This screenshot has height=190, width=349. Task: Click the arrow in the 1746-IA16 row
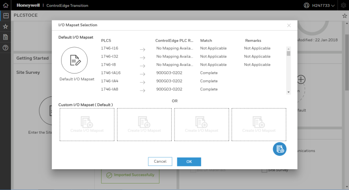coord(142,74)
